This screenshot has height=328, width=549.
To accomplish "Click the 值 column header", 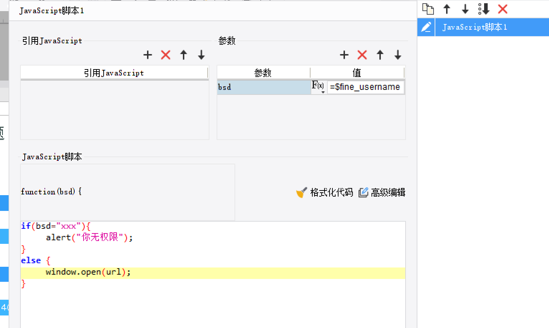I will (357, 73).
